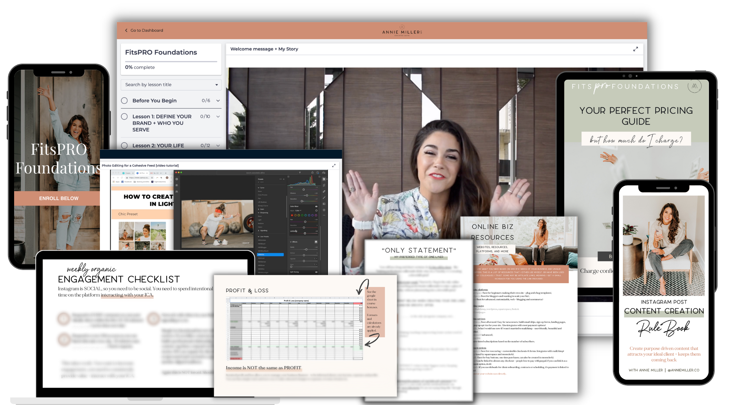Expand the Before You Begin section chevron
This screenshot has width=732, height=405.
click(x=218, y=101)
